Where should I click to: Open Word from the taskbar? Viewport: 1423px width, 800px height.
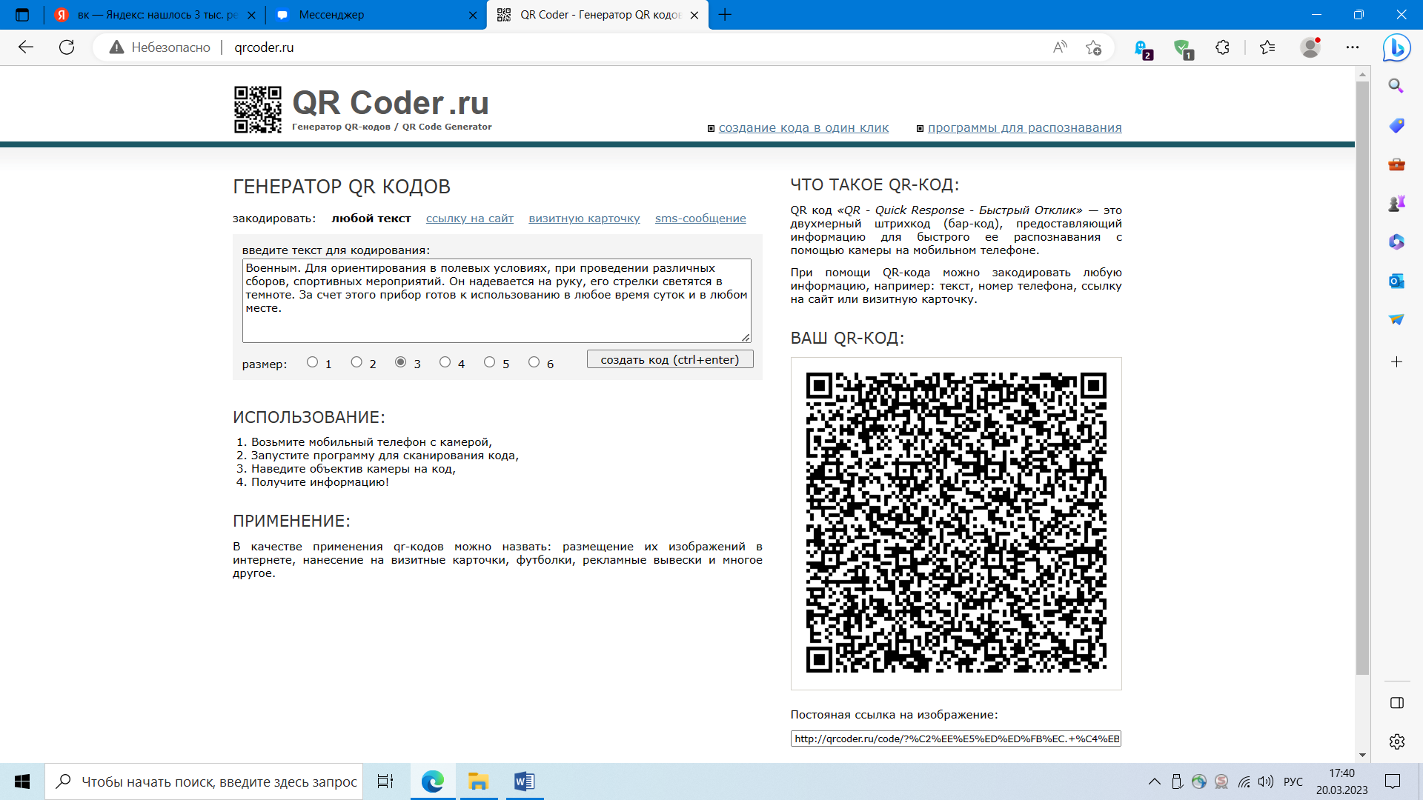(524, 781)
